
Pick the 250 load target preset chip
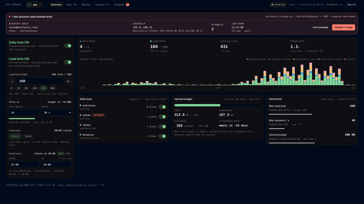click(x=43, y=88)
